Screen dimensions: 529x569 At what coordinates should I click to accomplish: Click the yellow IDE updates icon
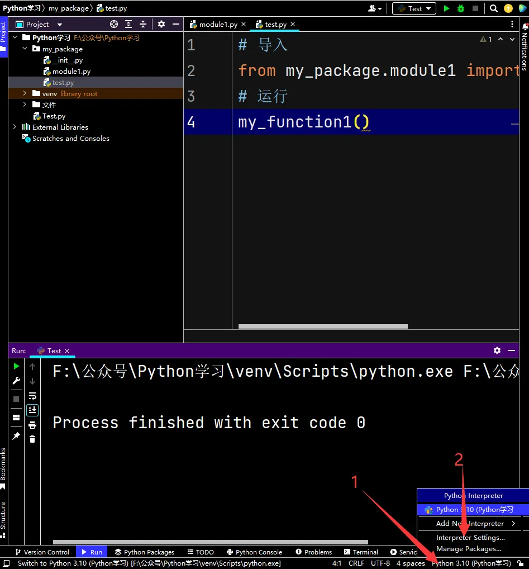pos(508,8)
